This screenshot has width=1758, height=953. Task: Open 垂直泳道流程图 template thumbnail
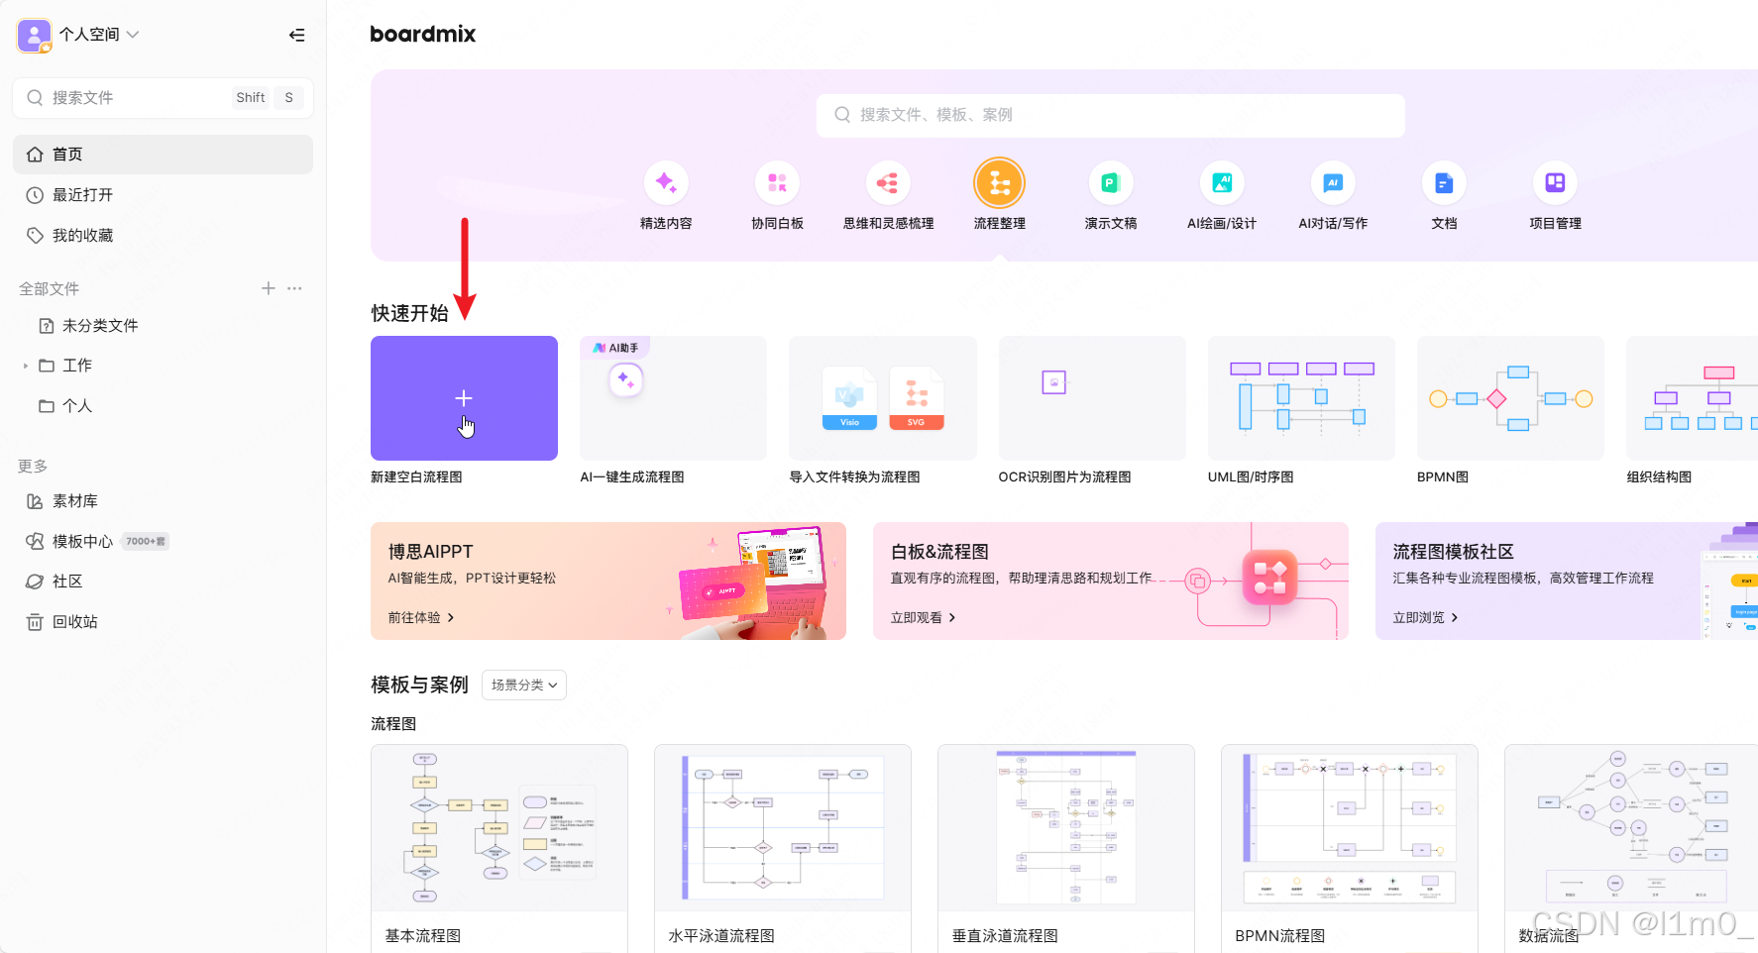point(1066,828)
